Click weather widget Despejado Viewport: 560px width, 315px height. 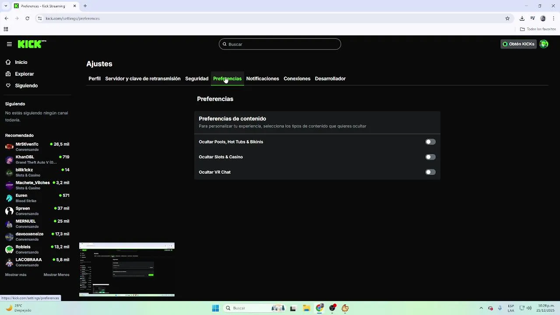click(x=17, y=308)
